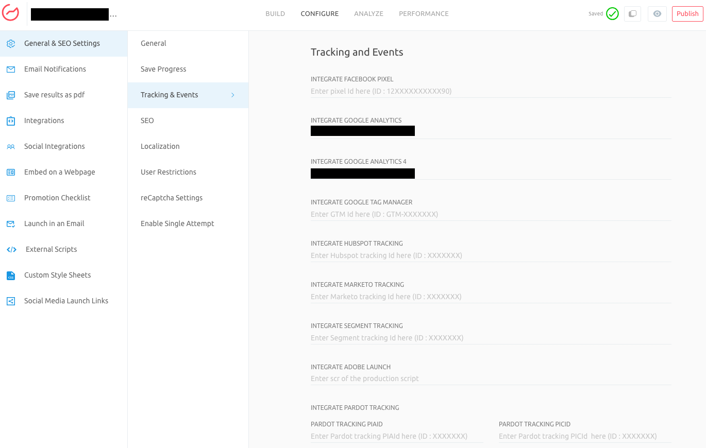Open reCaptcha Settings
Screen dimensions: 706x448
point(188,198)
